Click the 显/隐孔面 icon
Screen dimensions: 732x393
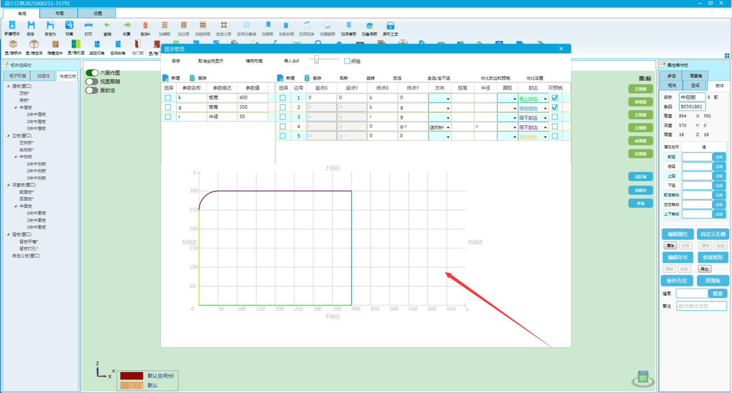(x=76, y=44)
